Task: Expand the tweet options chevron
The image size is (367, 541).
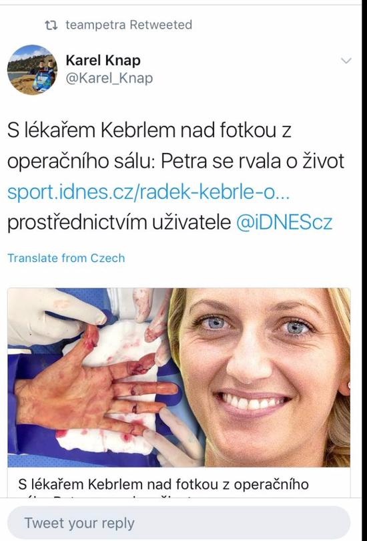Action: [346, 61]
